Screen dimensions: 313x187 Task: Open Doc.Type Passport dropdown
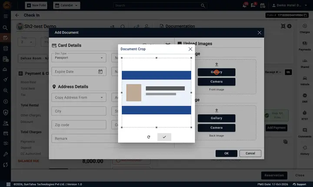(x=79, y=58)
